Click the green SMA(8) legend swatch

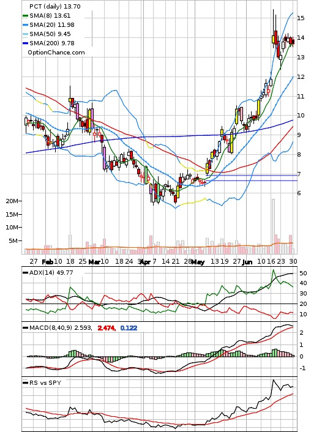tap(25, 16)
